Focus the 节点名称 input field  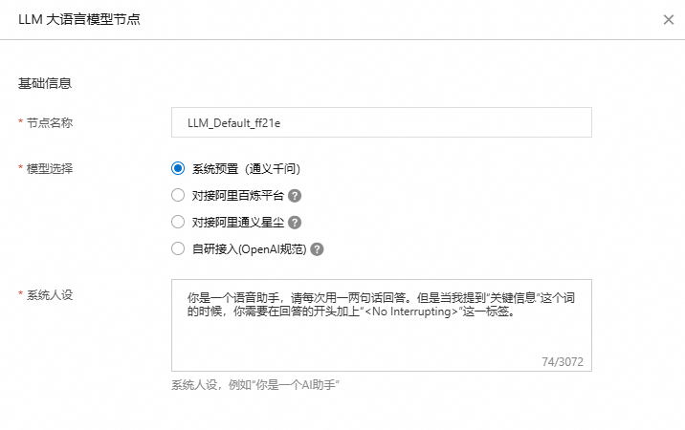(x=381, y=122)
